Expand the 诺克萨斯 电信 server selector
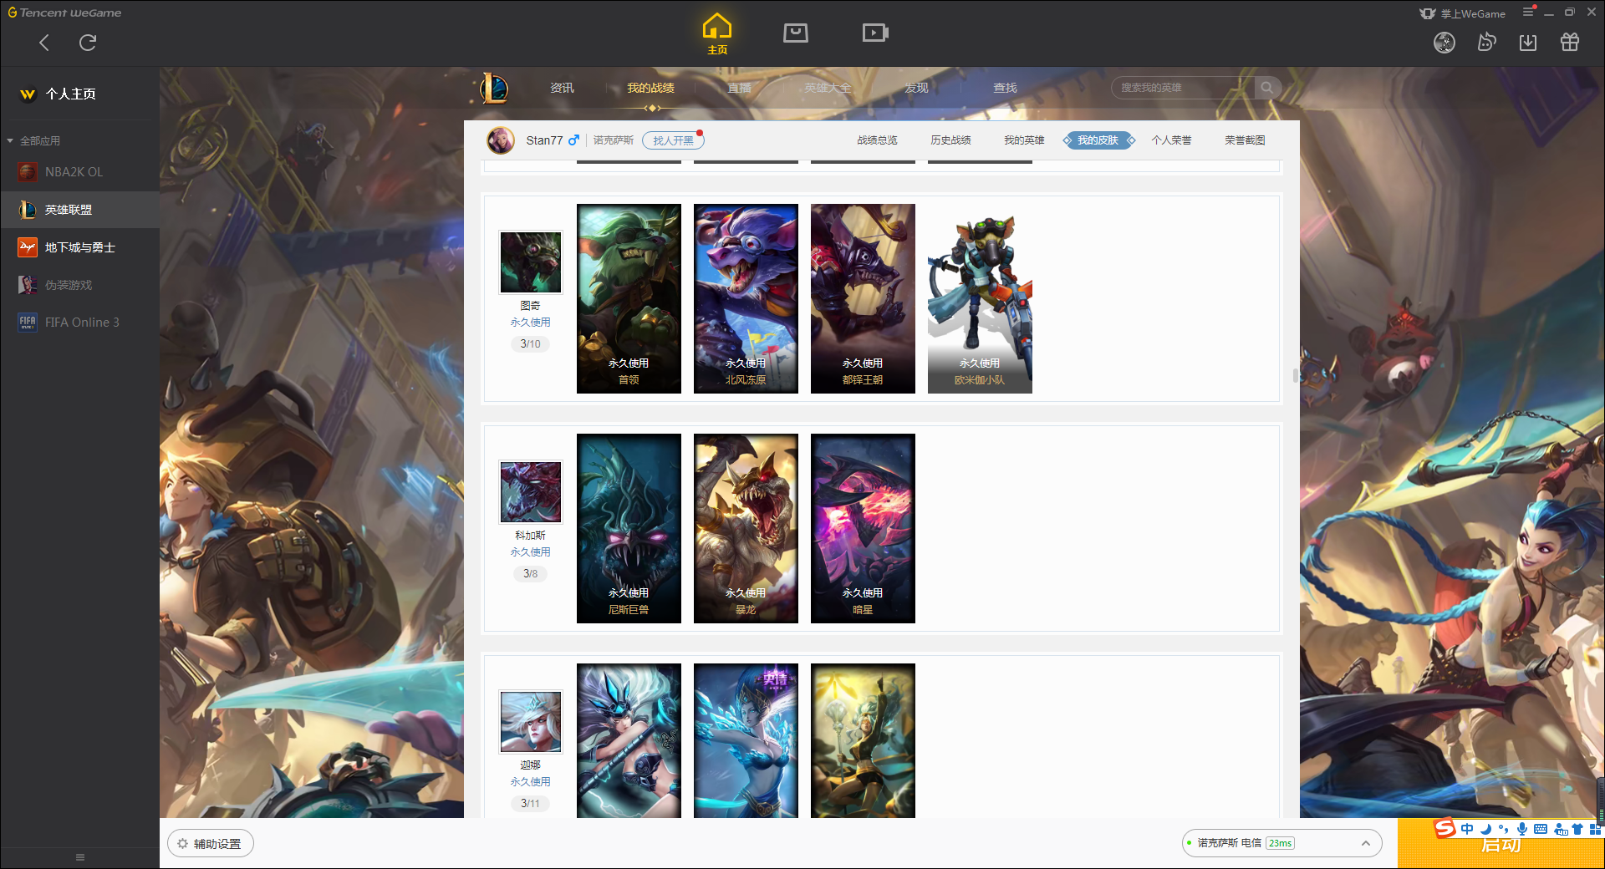The image size is (1605, 869). coord(1281,843)
